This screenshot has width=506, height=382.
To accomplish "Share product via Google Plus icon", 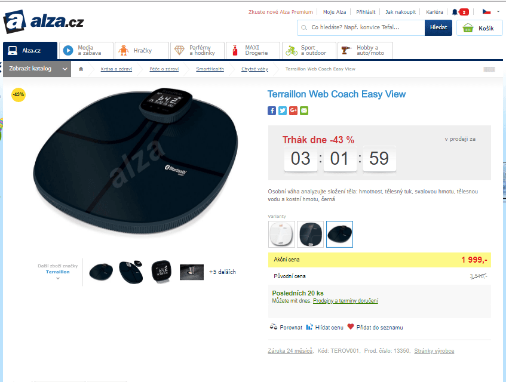I will click(x=293, y=111).
